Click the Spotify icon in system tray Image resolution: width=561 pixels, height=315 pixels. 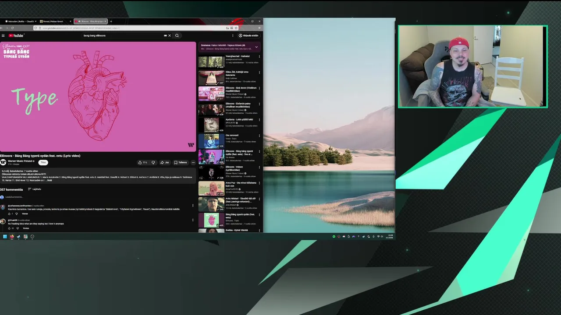coord(334,237)
